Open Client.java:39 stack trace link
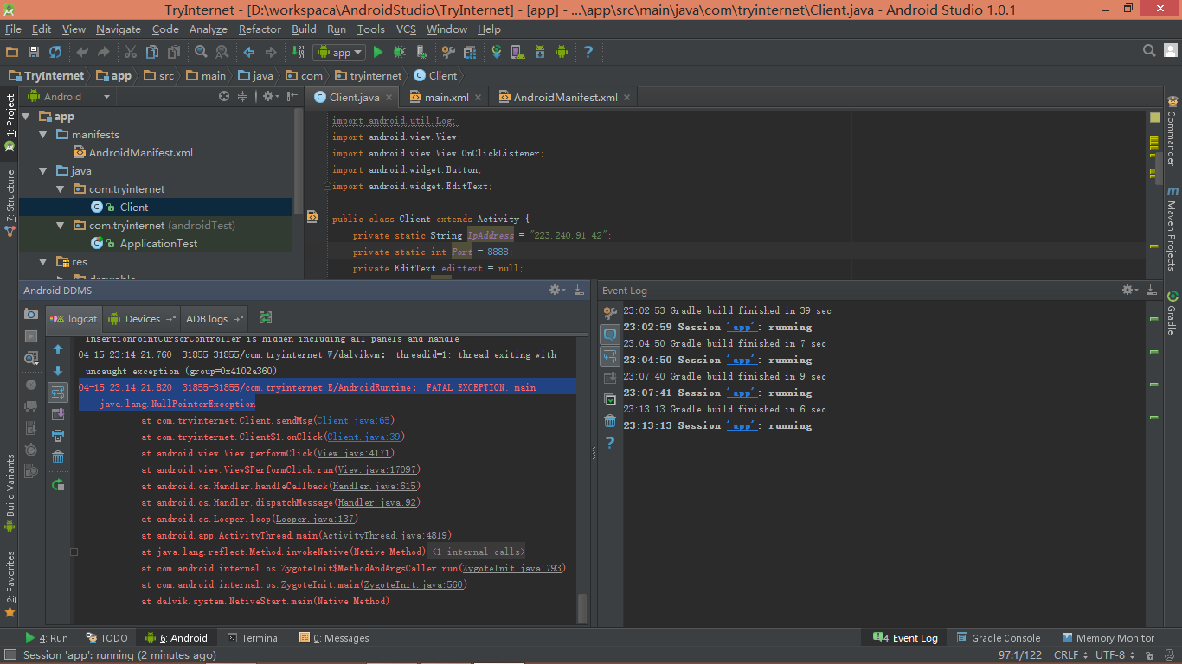Image resolution: width=1182 pixels, height=664 pixels. click(x=363, y=437)
